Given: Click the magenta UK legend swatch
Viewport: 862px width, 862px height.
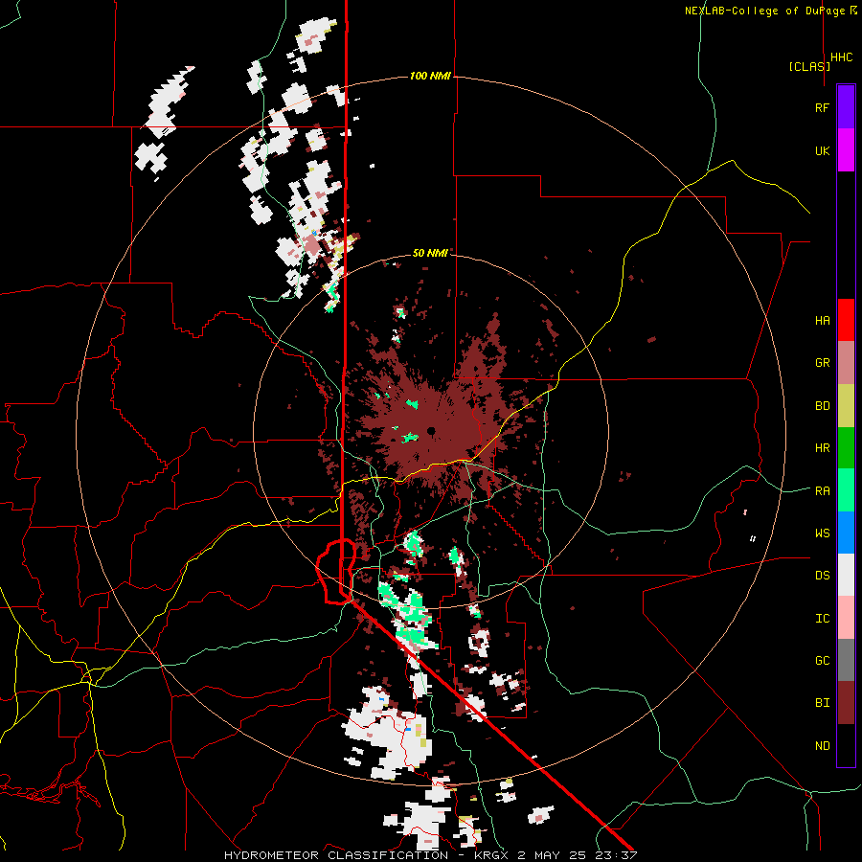Looking at the screenshot, I should click(x=846, y=150).
